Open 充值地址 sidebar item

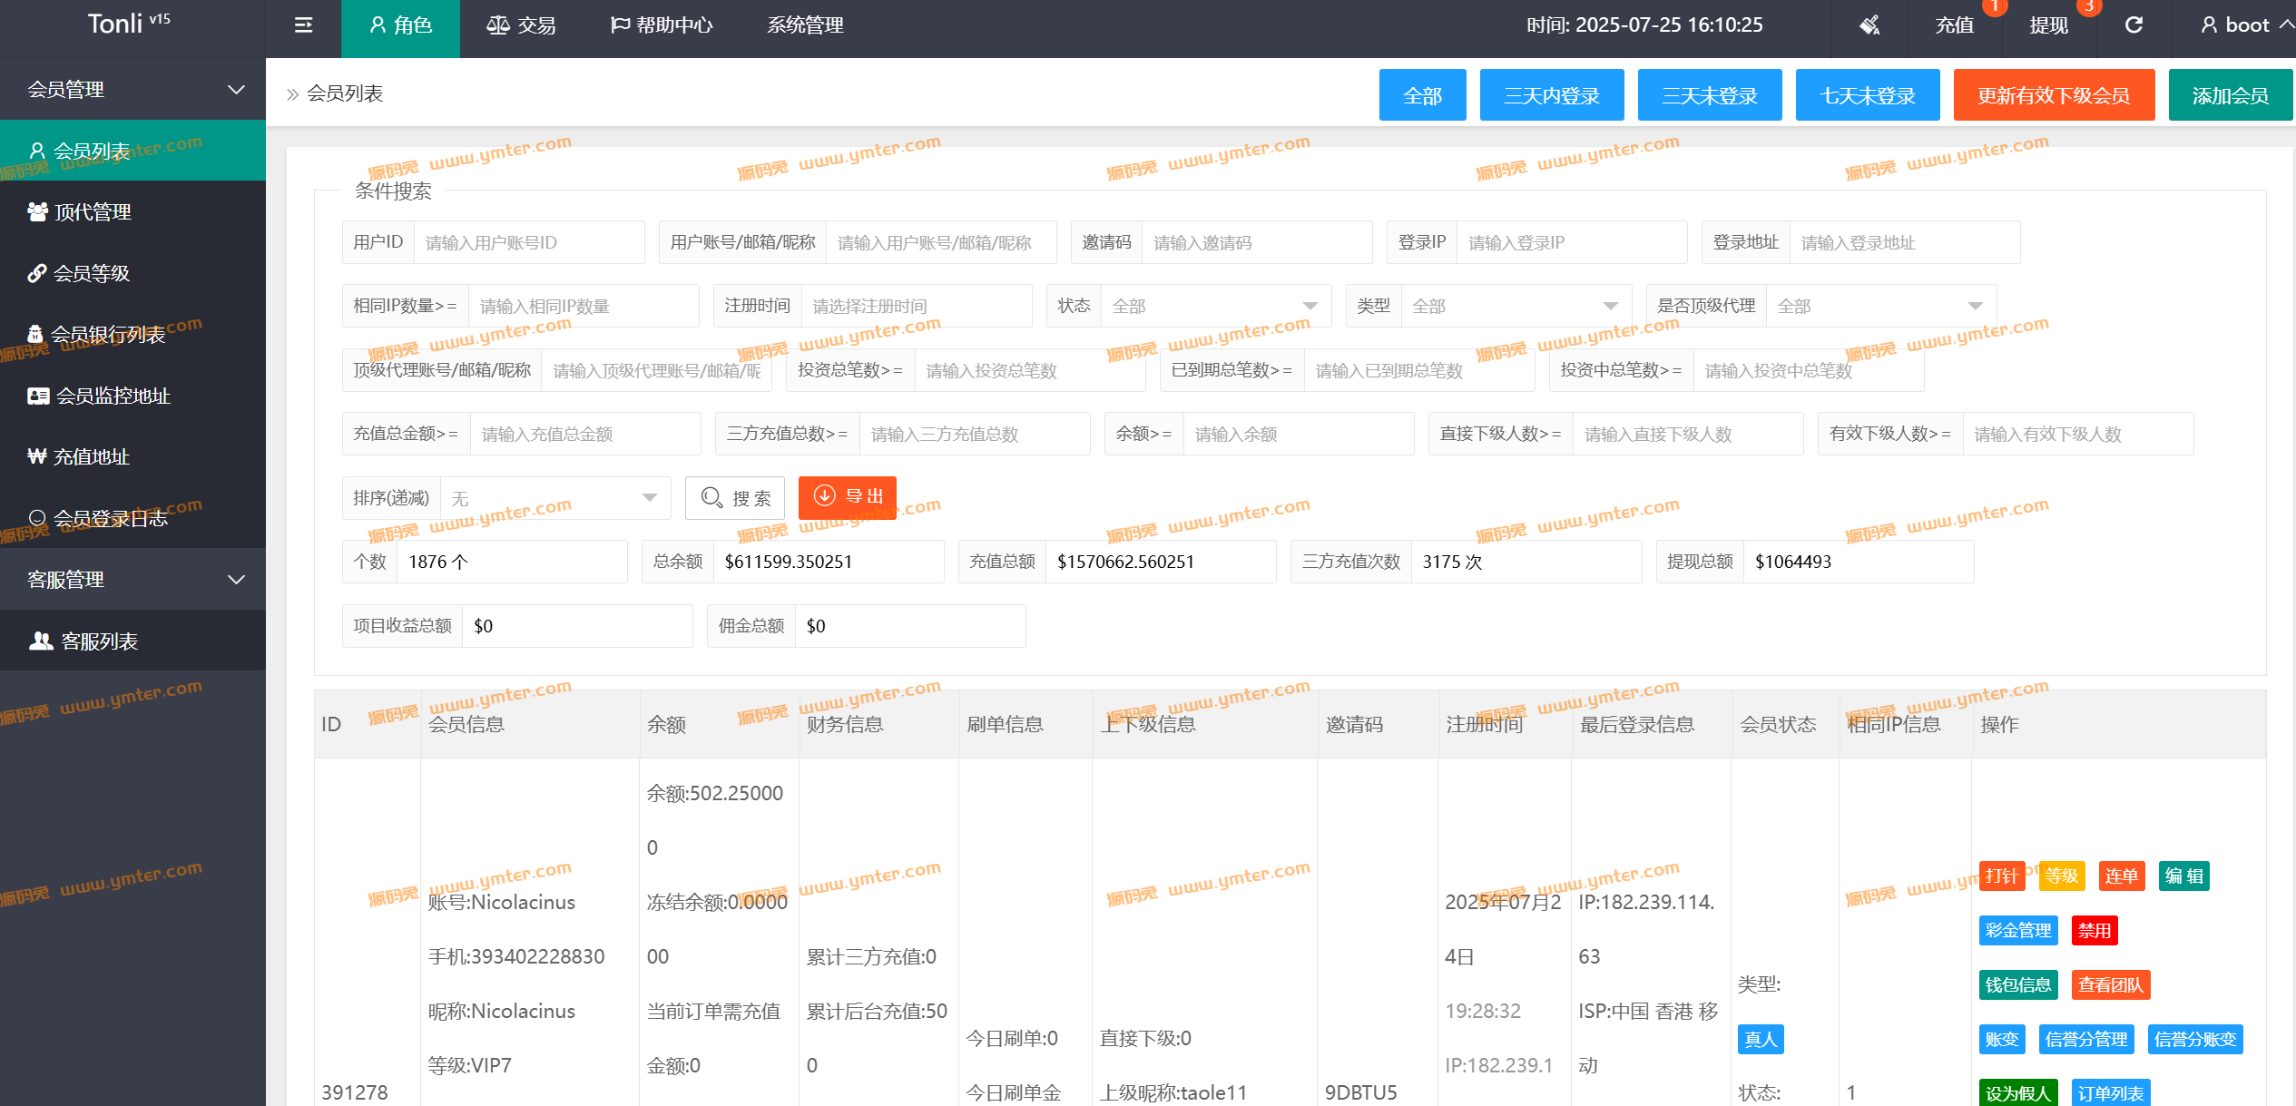[x=91, y=456]
